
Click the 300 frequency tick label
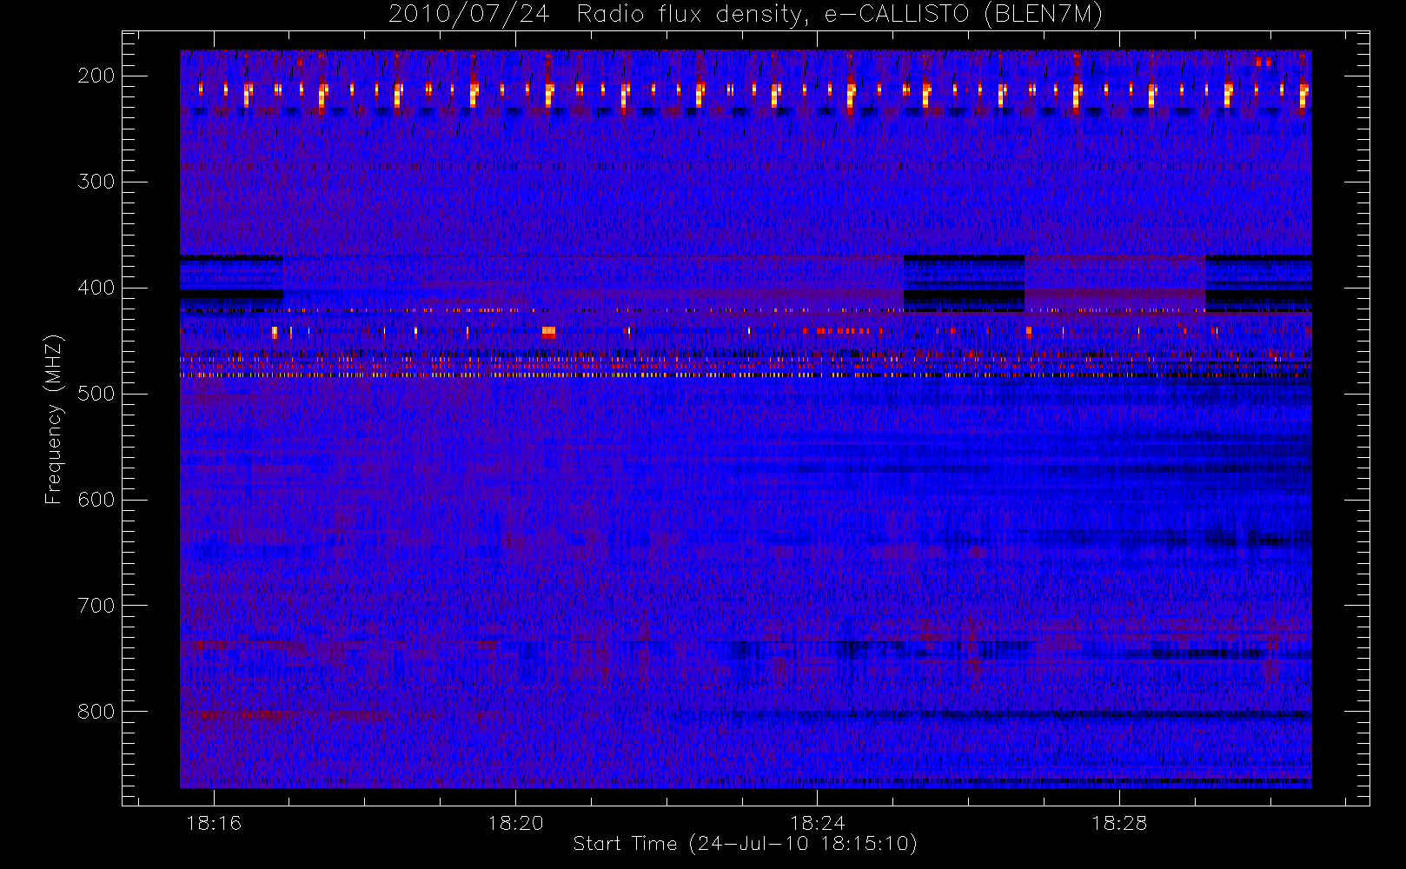tap(96, 182)
